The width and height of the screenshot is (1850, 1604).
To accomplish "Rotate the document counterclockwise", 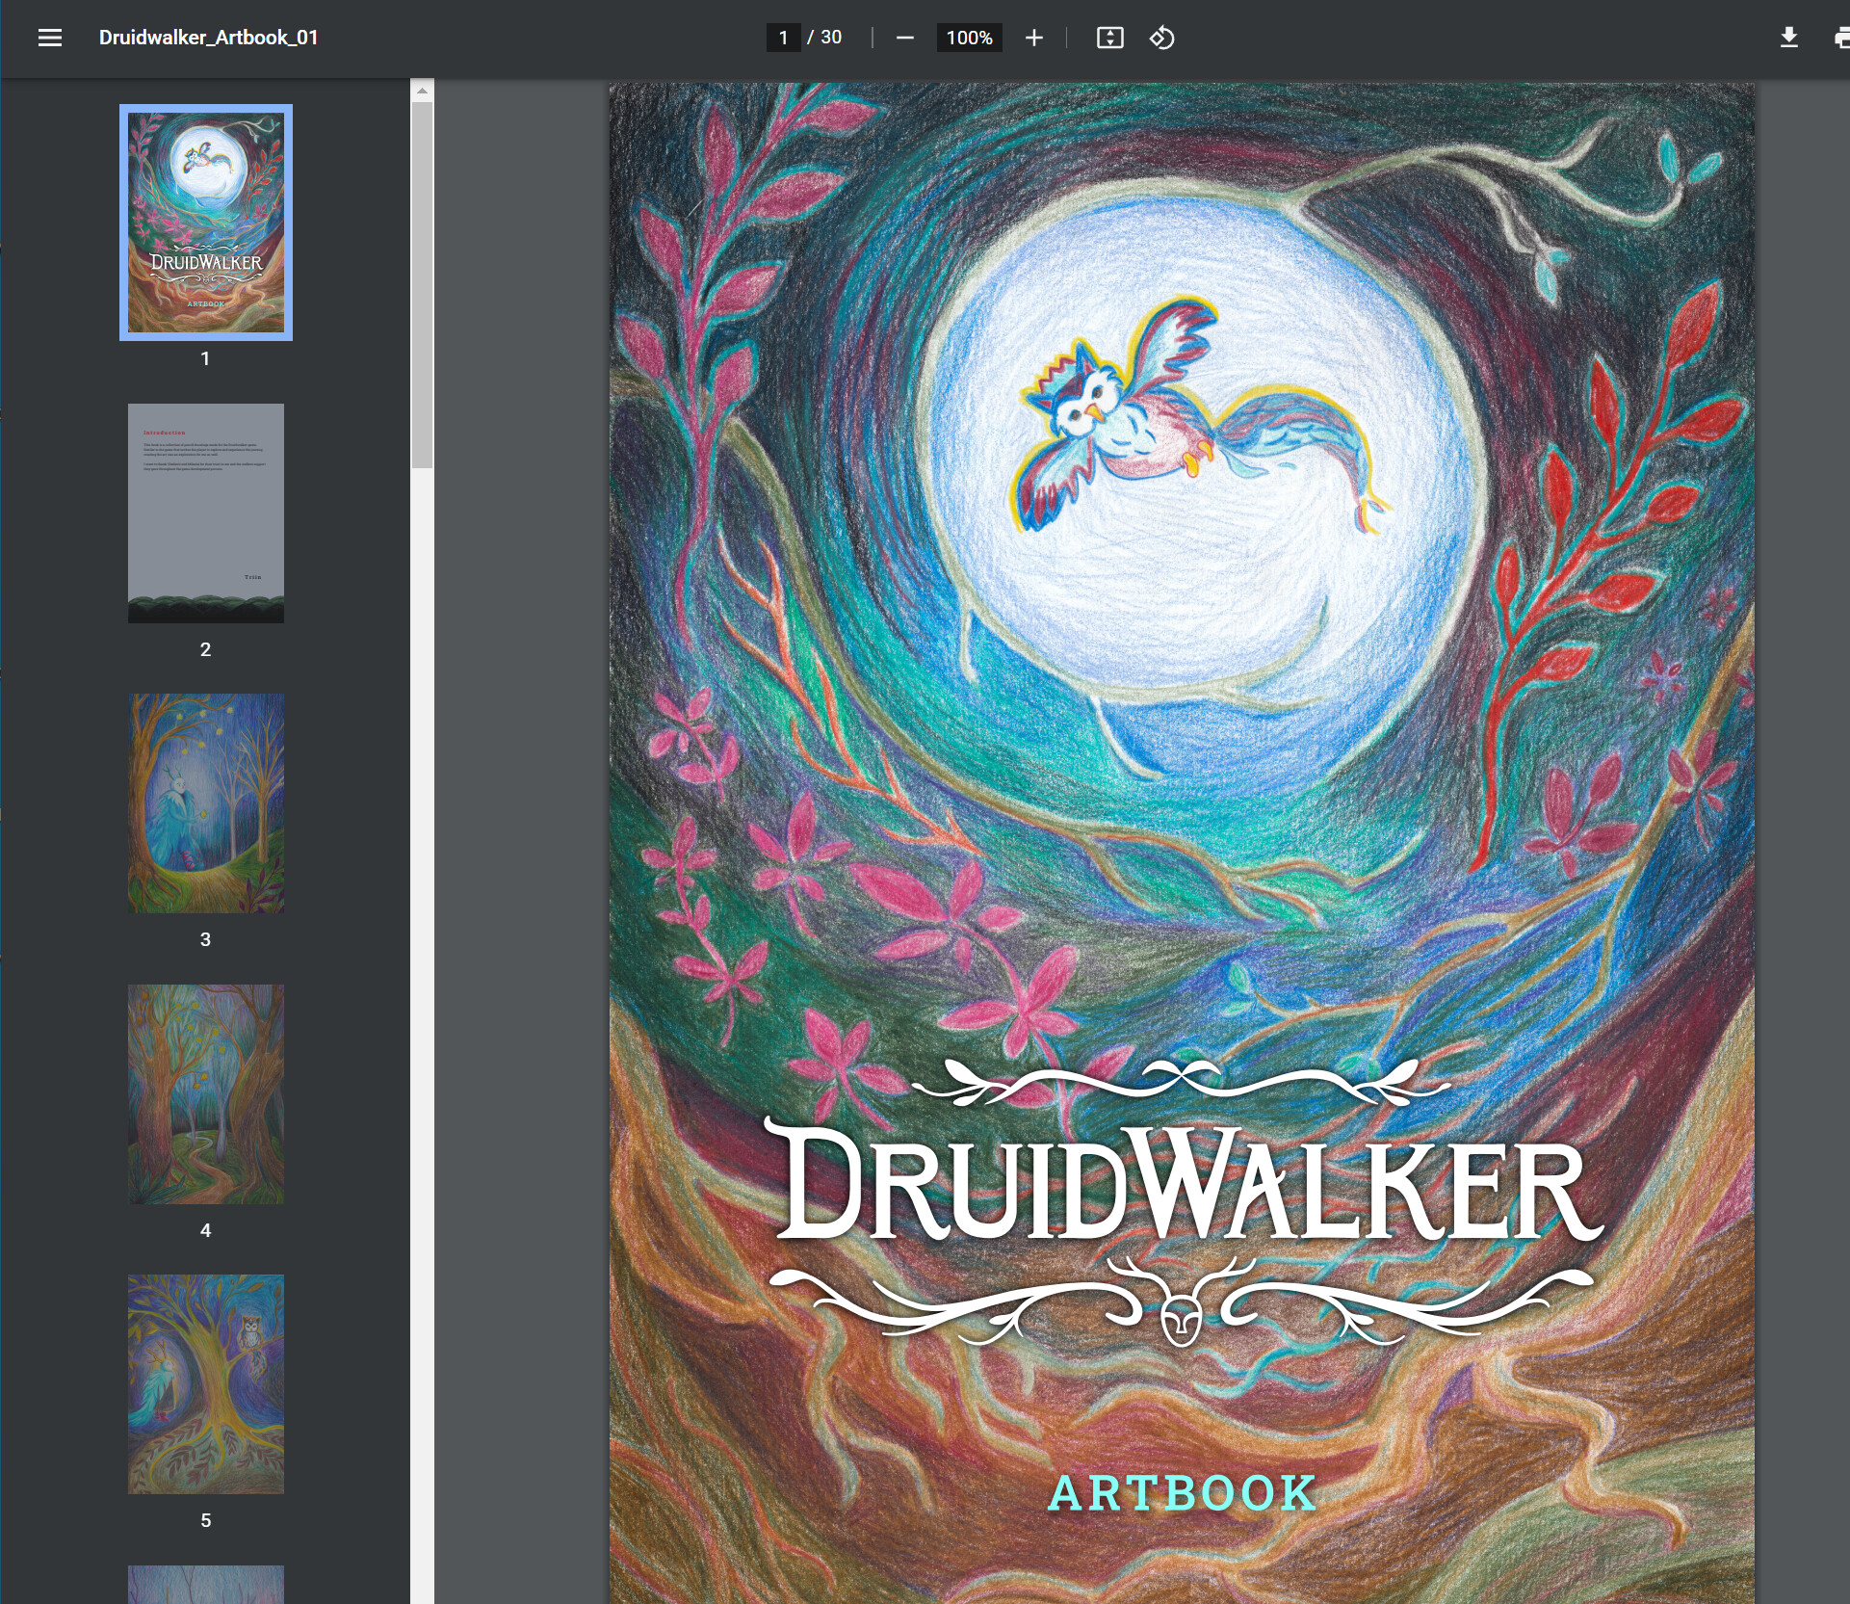I will coord(1161,38).
